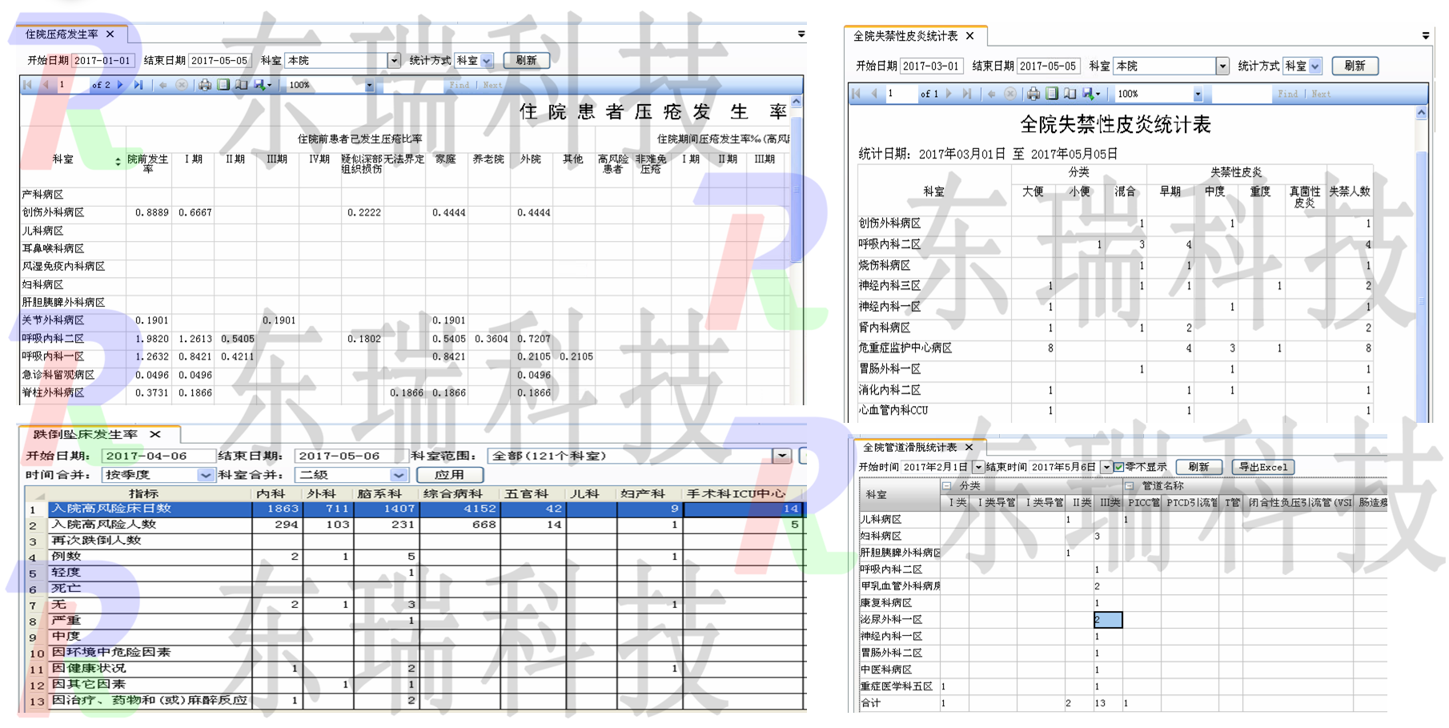Jump to last page in pressure ulcer report
Viewport: 1449px width, 728px height.
138,85
